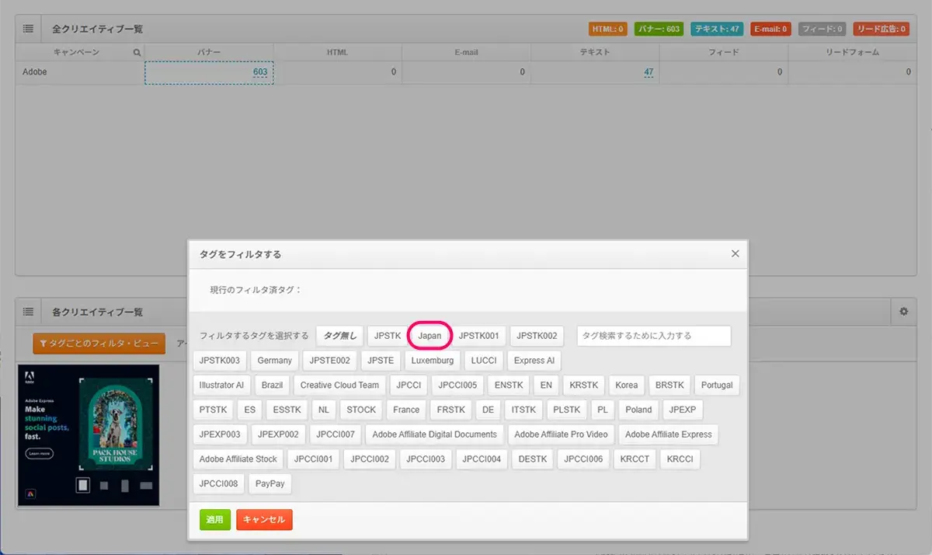Viewport: 932px width, 555px height.
Task: Open the 603 banner count link
Action: click(x=259, y=72)
